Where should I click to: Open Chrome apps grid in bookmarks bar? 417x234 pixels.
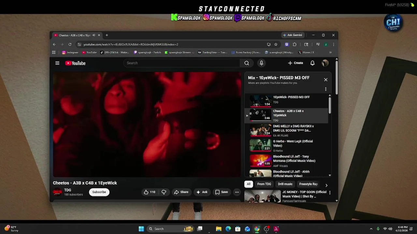pyautogui.click(x=54, y=52)
